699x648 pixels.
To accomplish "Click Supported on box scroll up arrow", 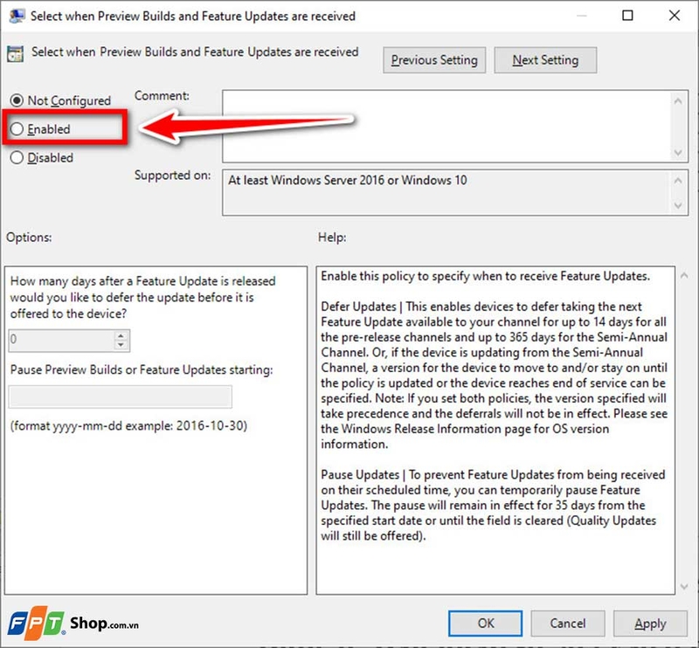I will tap(678, 181).
